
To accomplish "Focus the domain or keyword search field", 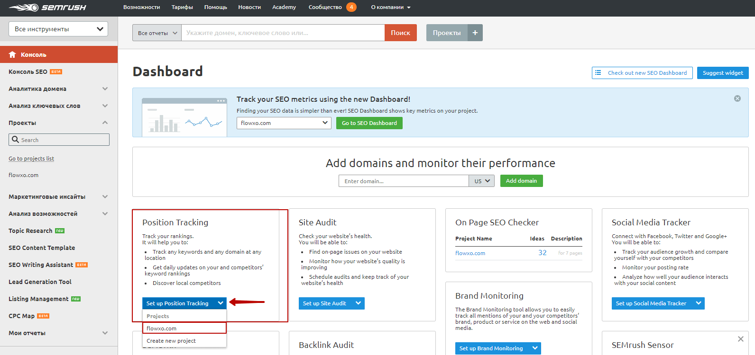I will 283,33.
